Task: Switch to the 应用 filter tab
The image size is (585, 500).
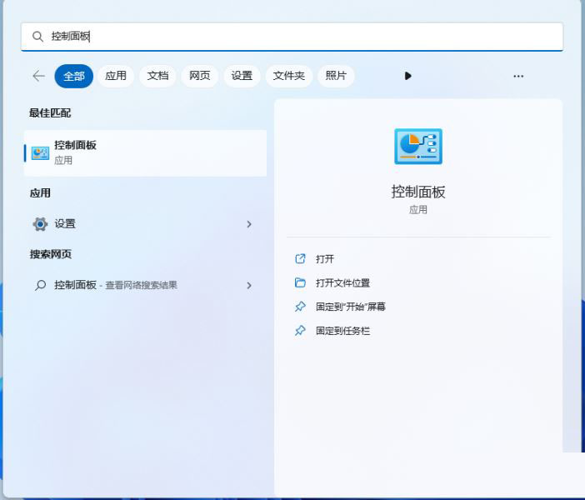Action: [116, 76]
